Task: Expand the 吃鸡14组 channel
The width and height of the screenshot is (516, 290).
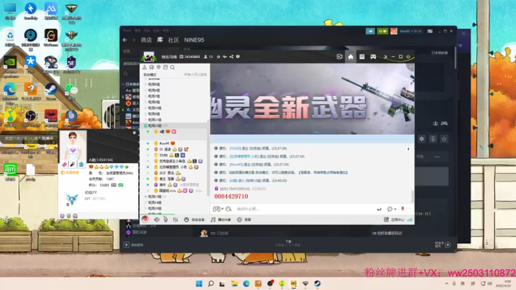Action: tap(146, 202)
